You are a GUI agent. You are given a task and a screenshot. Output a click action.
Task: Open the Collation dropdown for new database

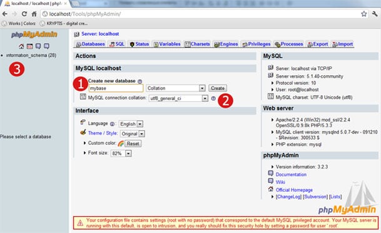[x=176, y=88]
